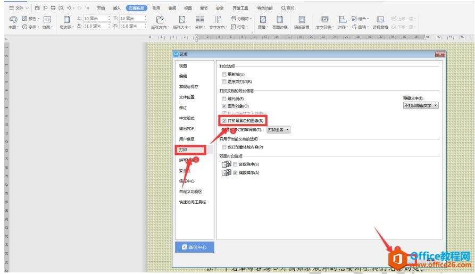Click the 文字方向 (Text Direction) icon

pyautogui.click(x=218, y=20)
